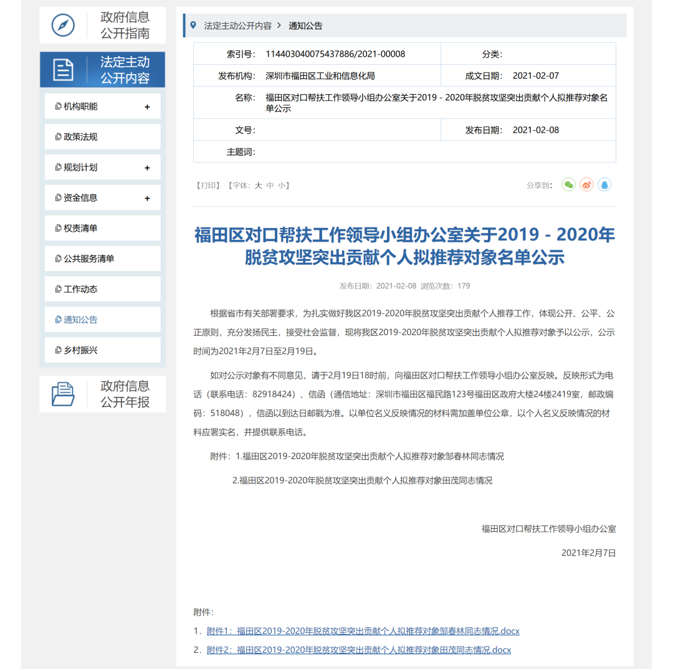Viewport: 673px width, 669px height.
Task: Open the 权责清单 sidebar menu
Action: coord(103,228)
